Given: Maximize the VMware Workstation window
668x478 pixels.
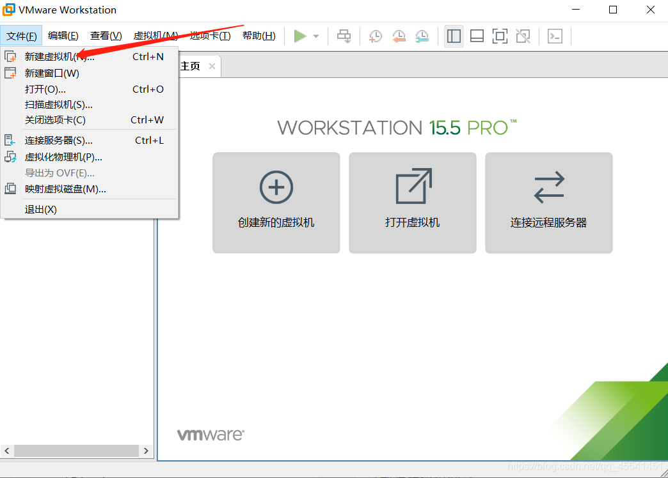Looking at the screenshot, I should click(x=613, y=10).
